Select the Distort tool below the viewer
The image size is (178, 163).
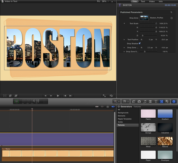tap(16, 96)
